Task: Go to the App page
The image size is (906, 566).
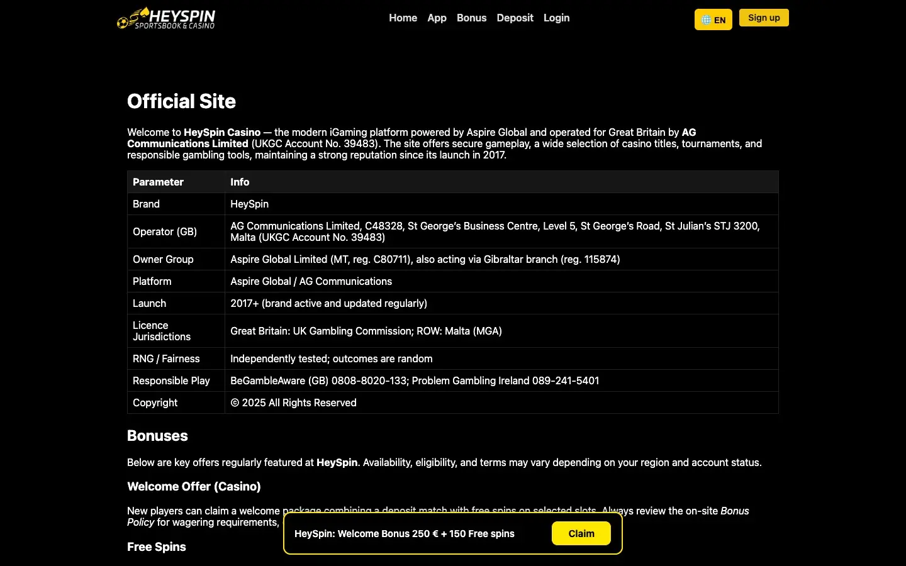Action: 437,18
